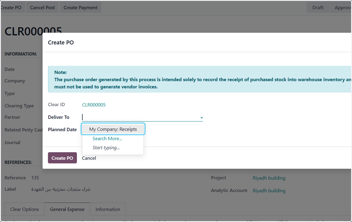352x222 pixels.
Task: Click Cancel Post in the toolbar
Action: pos(42,8)
